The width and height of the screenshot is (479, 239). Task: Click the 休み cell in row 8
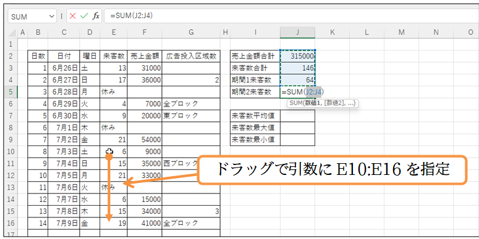click(114, 128)
